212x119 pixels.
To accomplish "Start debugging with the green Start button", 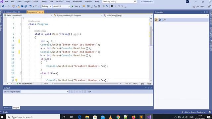I will (x=75, y=6).
